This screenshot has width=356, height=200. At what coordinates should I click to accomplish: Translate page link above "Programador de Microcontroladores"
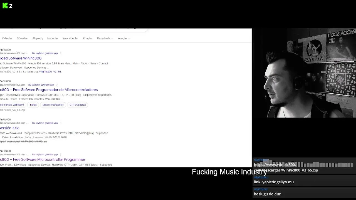pos(41,85)
